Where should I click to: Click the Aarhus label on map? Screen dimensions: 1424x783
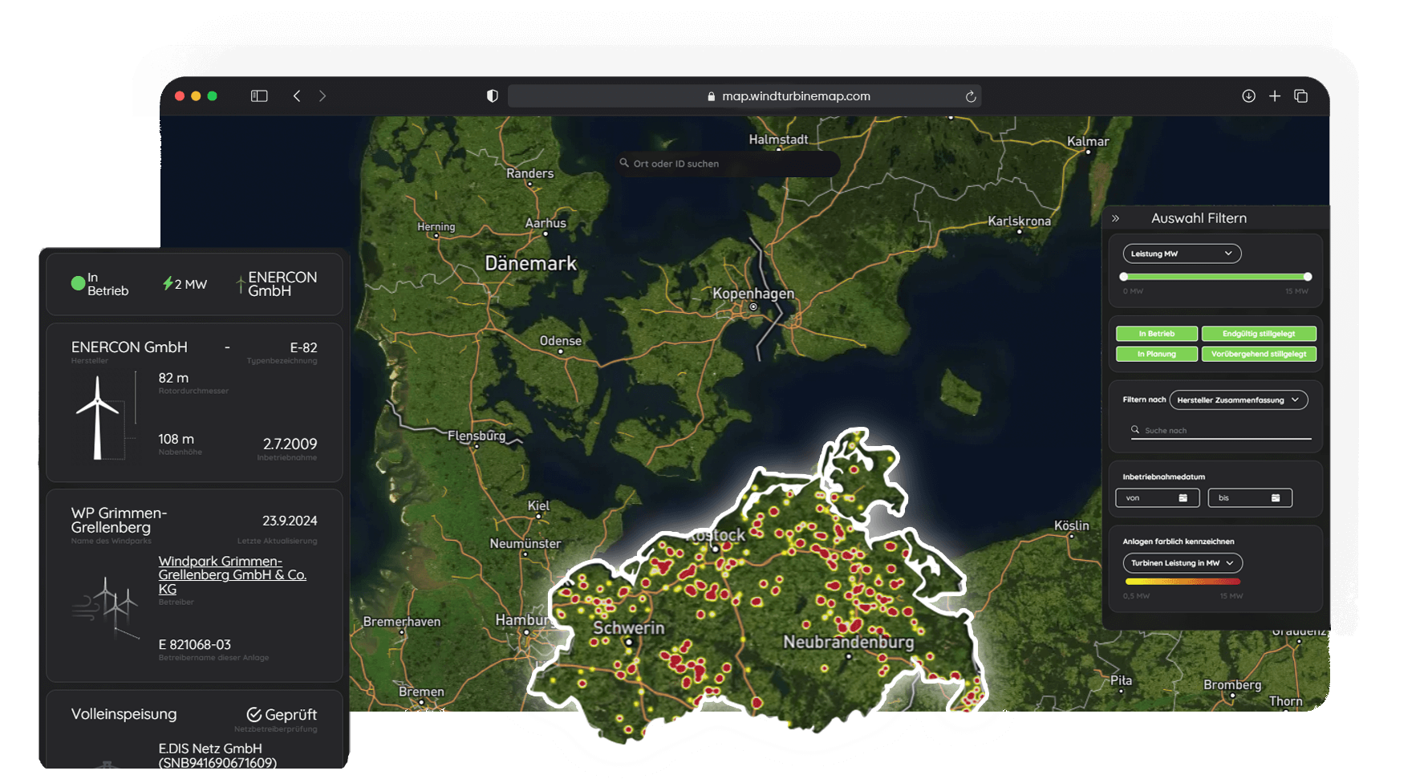coord(546,223)
